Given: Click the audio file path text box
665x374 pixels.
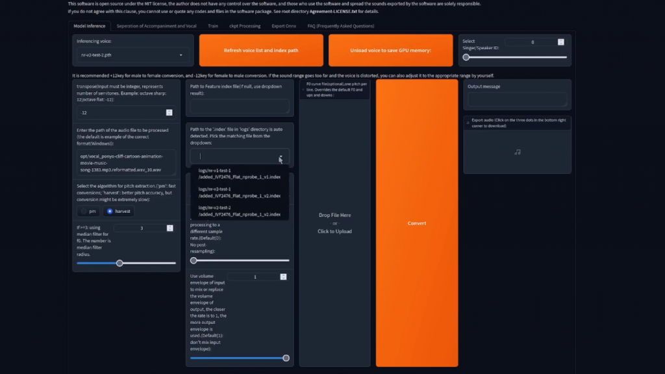Looking at the screenshot, I should [126, 163].
